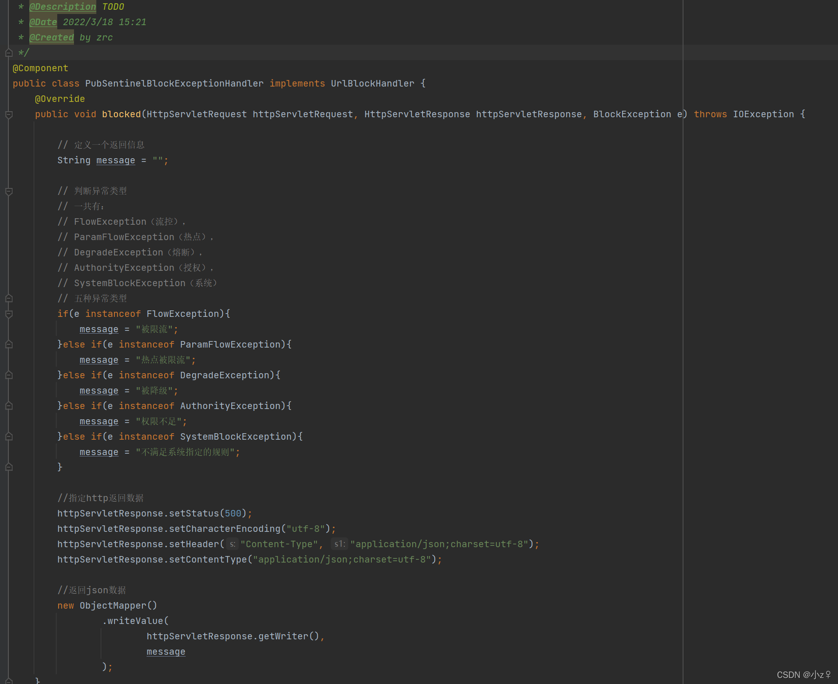Image resolution: width=838 pixels, height=684 pixels.
Task: Click the @Description Javadoc tag
Action: pyautogui.click(x=63, y=7)
